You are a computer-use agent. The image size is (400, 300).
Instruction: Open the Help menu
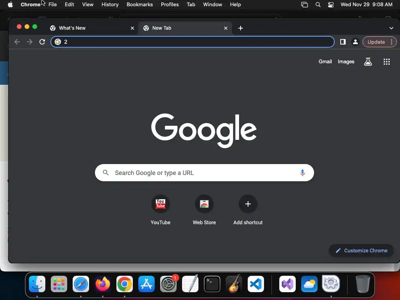point(235,5)
